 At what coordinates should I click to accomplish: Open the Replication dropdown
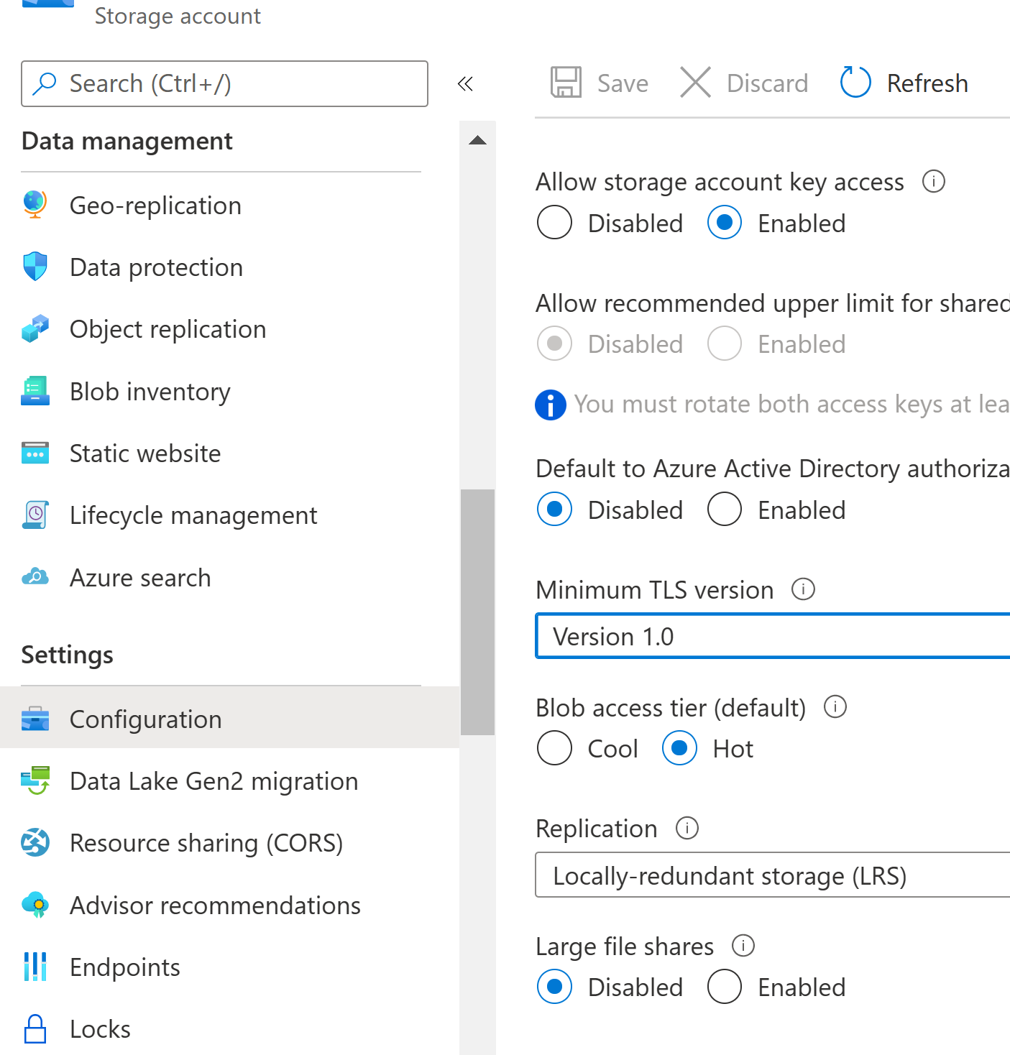click(x=772, y=875)
